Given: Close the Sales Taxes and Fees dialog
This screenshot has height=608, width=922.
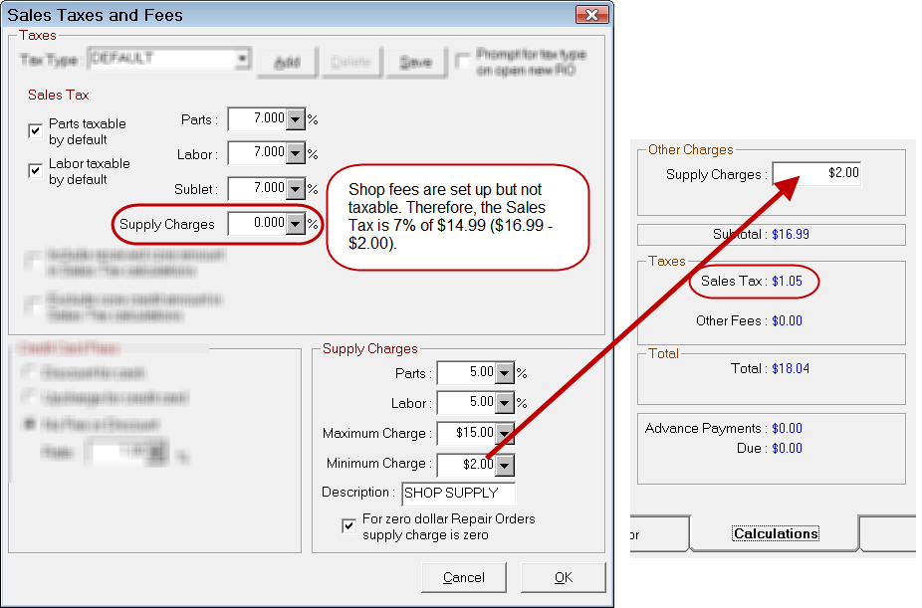Looking at the screenshot, I should (591, 15).
